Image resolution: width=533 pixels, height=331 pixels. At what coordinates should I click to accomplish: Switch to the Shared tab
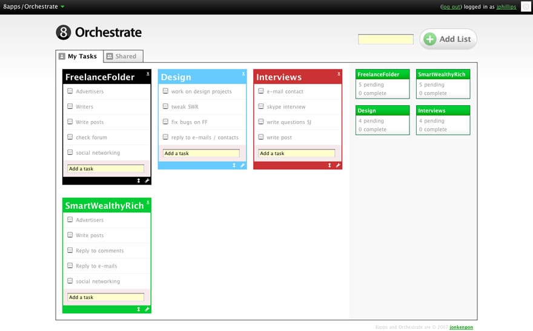coord(122,56)
